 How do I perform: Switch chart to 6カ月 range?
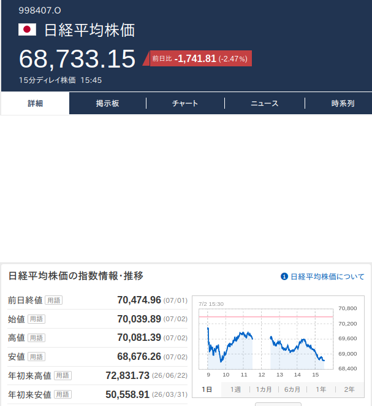pyautogui.click(x=292, y=389)
